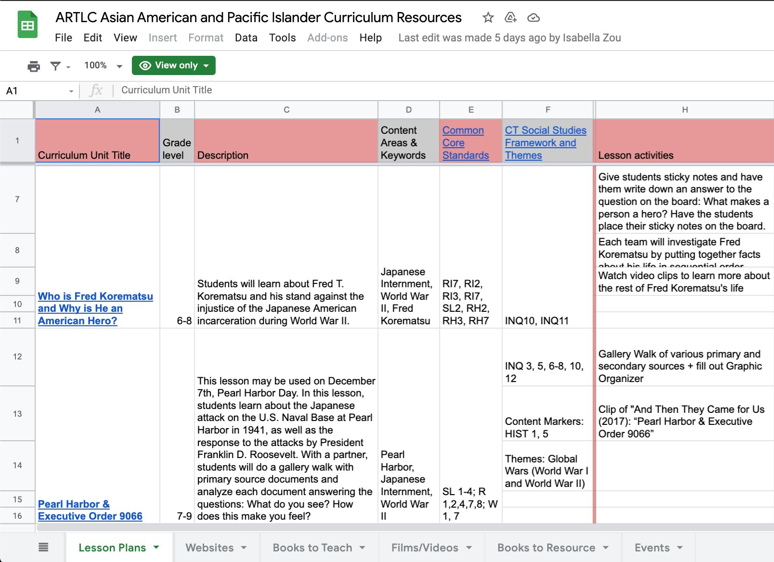This screenshot has width=774, height=562.
Task: Click the grade 6-8 cell
Action: 177,247
